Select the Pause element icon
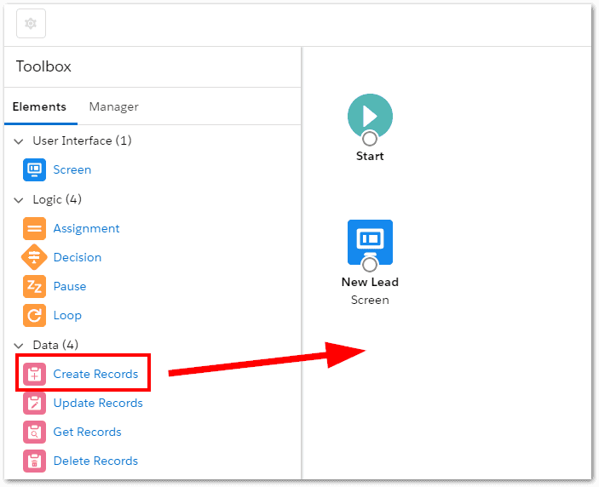This screenshot has height=487, width=599. coord(35,286)
